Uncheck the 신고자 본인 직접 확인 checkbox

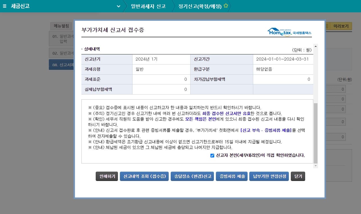(212, 156)
